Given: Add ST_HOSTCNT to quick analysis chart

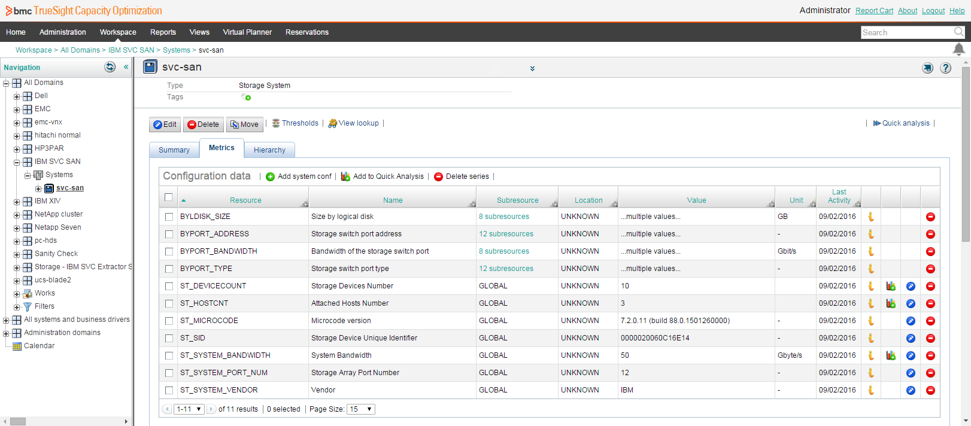Looking at the screenshot, I should pyautogui.click(x=891, y=303).
